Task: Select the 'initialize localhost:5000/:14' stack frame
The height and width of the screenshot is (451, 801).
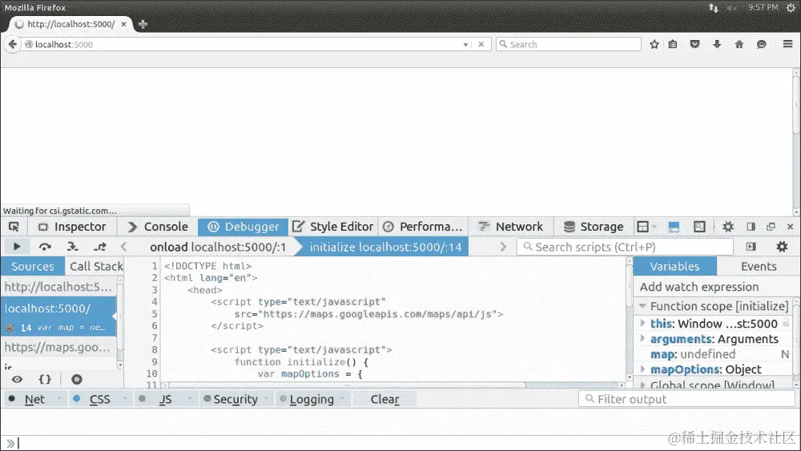Action: coord(385,248)
